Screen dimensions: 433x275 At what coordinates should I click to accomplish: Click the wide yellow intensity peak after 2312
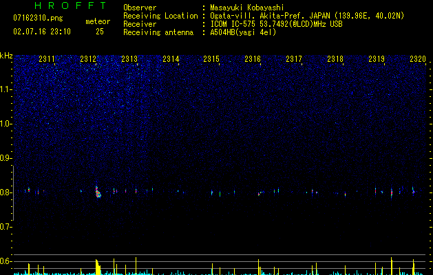pos(98,267)
